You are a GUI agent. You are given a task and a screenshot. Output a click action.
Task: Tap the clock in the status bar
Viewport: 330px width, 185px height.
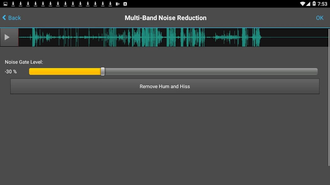[x=322, y=4]
